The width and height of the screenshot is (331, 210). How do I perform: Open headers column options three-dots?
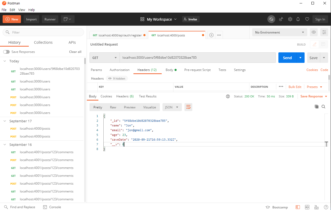(x=281, y=87)
